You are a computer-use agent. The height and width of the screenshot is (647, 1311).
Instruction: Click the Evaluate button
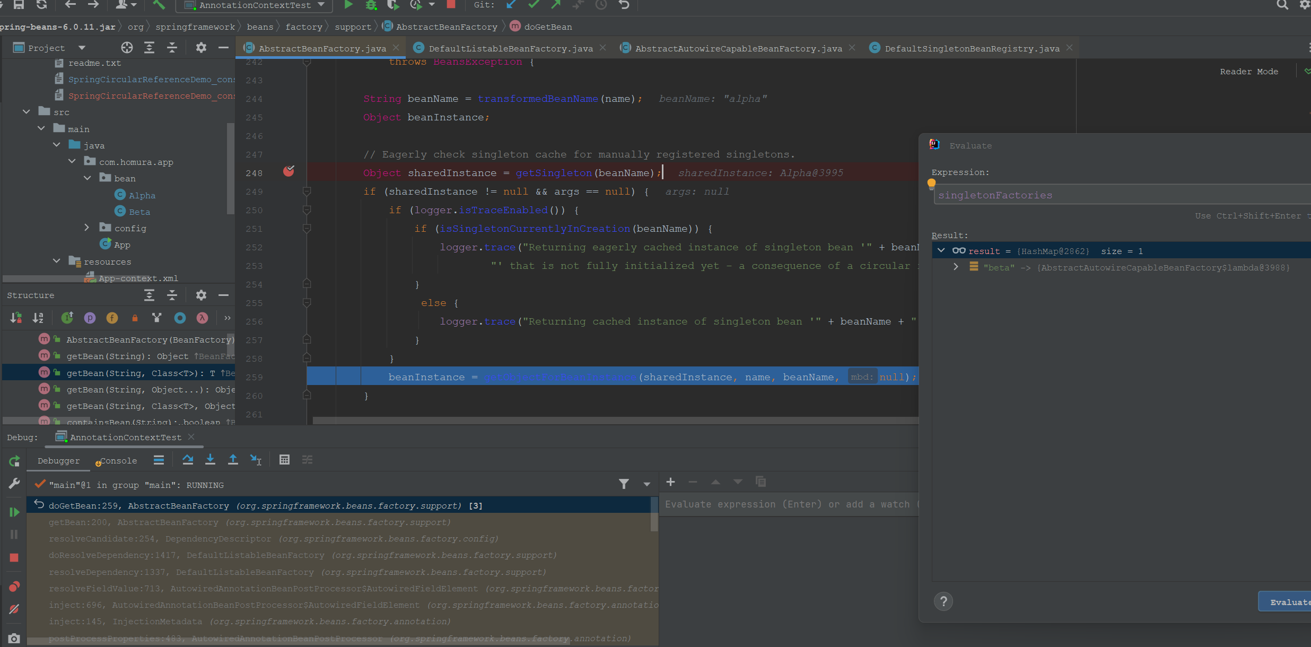1289,602
